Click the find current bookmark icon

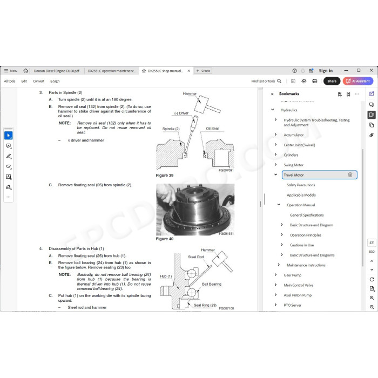(340, 94)
